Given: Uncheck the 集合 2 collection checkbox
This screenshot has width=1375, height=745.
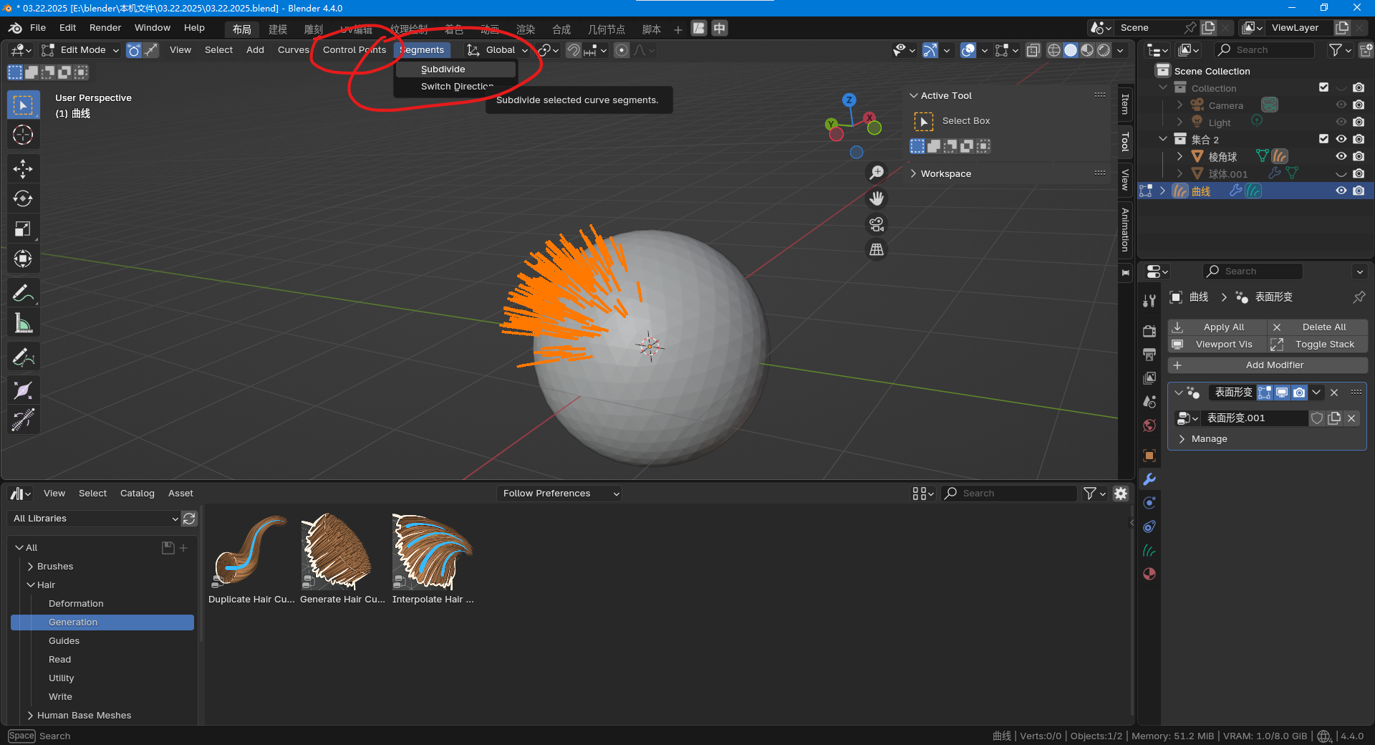Looking at the screenshot, I should pyautogui.click(x=1323, y=139).
